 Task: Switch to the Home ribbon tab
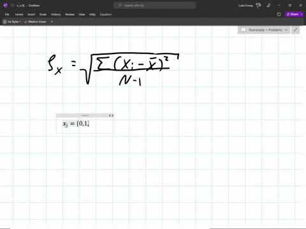19,15
